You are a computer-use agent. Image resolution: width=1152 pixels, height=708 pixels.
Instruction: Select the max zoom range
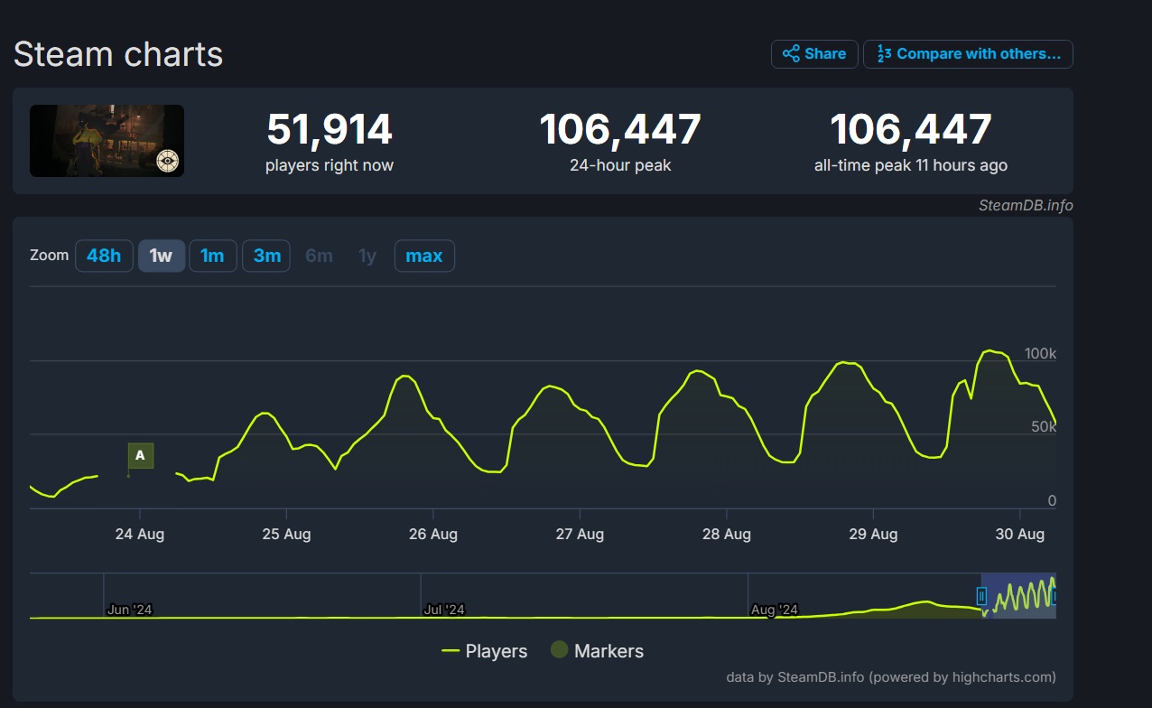pos(423,256)
